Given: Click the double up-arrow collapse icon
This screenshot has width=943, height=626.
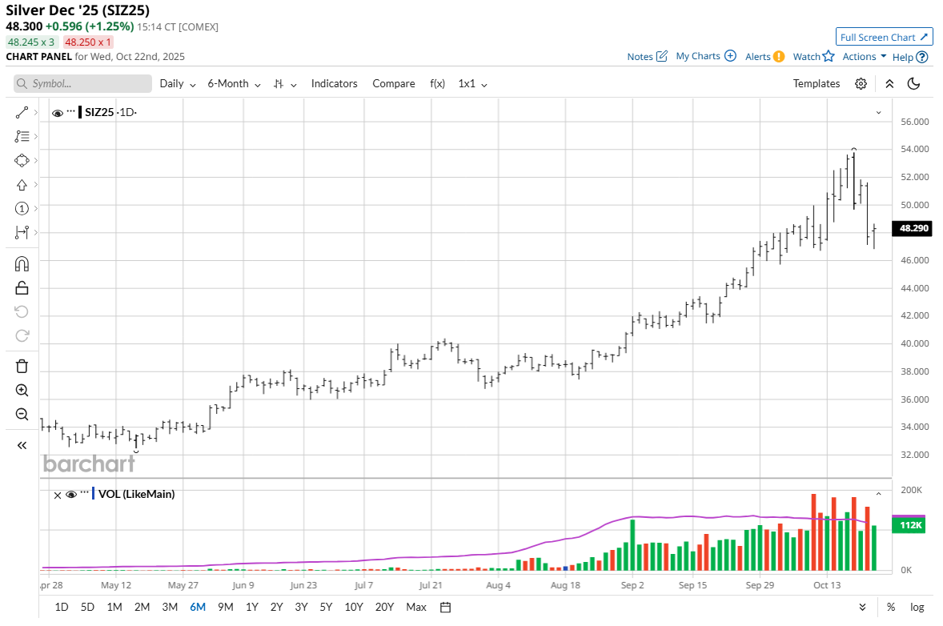Looking at the screenshot, I should pyautogui.click(x=889, y=83).
